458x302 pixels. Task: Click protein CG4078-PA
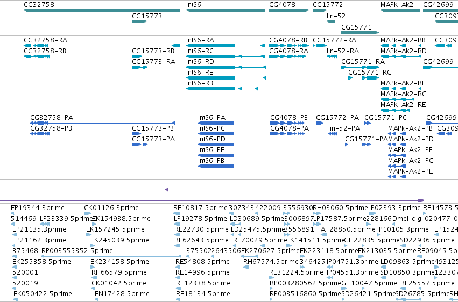pos(287,134)
